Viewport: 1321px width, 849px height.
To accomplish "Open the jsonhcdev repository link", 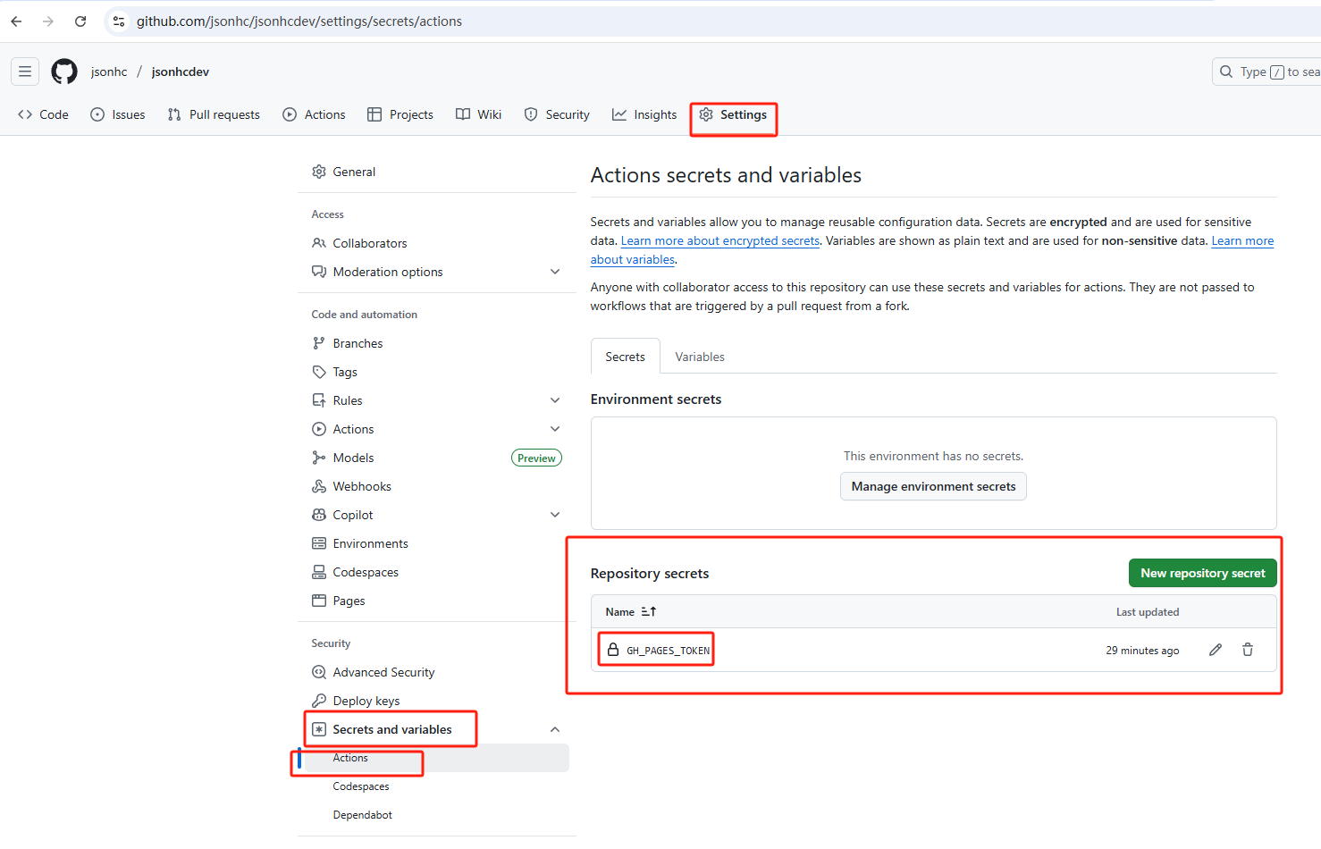I will click(181, 71).
